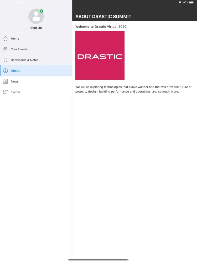The image size is (197, 262).
Task: Click the Welcome to Drastic Virtual 2020 text
Action: click(x=101, y=26)
